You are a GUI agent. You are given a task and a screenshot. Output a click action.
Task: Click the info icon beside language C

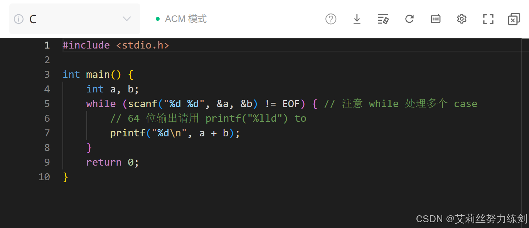pos(19,19)
